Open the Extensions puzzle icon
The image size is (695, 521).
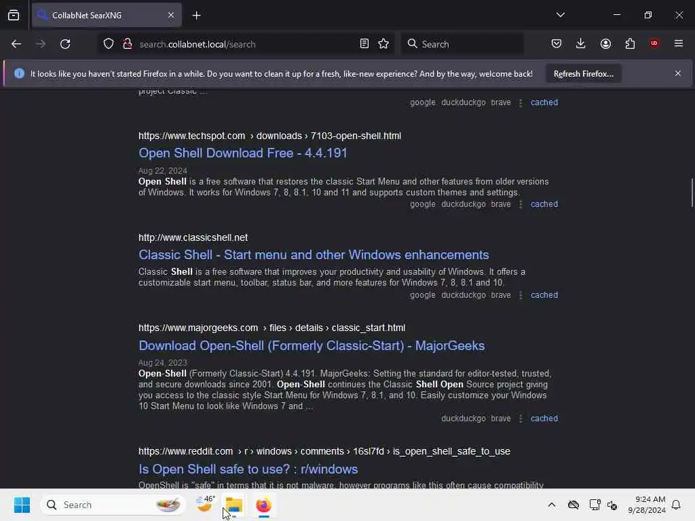pyautogui.click(x=630, y=43)
